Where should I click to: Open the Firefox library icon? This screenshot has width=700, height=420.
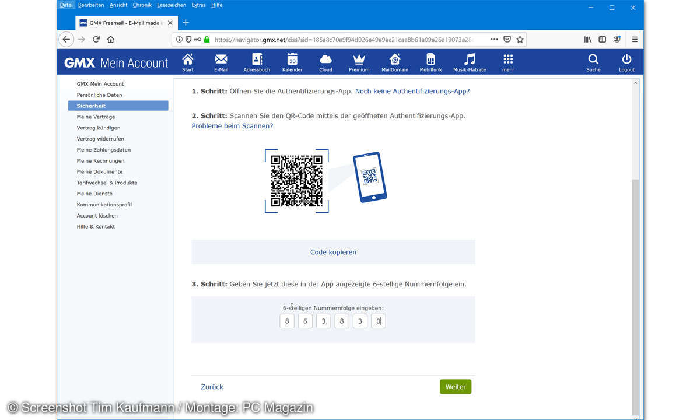click(x=588, y=40)
